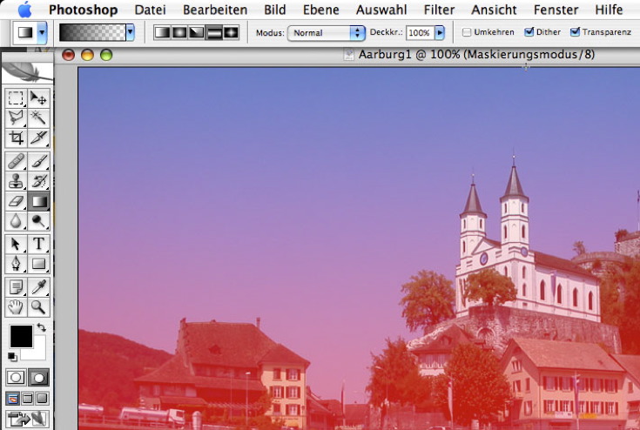
Task: Pick the Eyedropper tool
Action: click(38, 286)
